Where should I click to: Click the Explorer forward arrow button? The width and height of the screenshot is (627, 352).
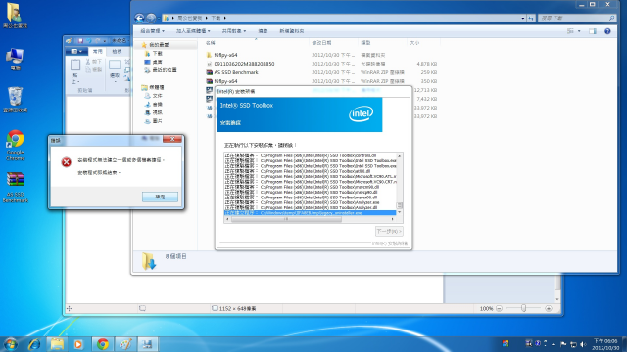[x=151, y=18]
